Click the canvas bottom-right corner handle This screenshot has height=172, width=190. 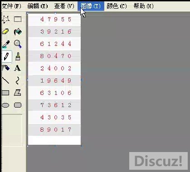tap(82, 146)
